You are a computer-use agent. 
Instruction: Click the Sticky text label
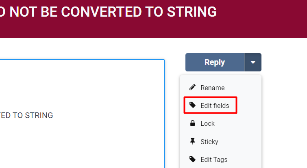pyautogui.click(x=209, y=142)
